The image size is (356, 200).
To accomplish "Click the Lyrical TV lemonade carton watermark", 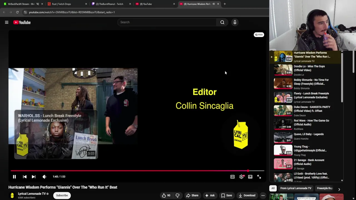I will (x=241, y=135).
